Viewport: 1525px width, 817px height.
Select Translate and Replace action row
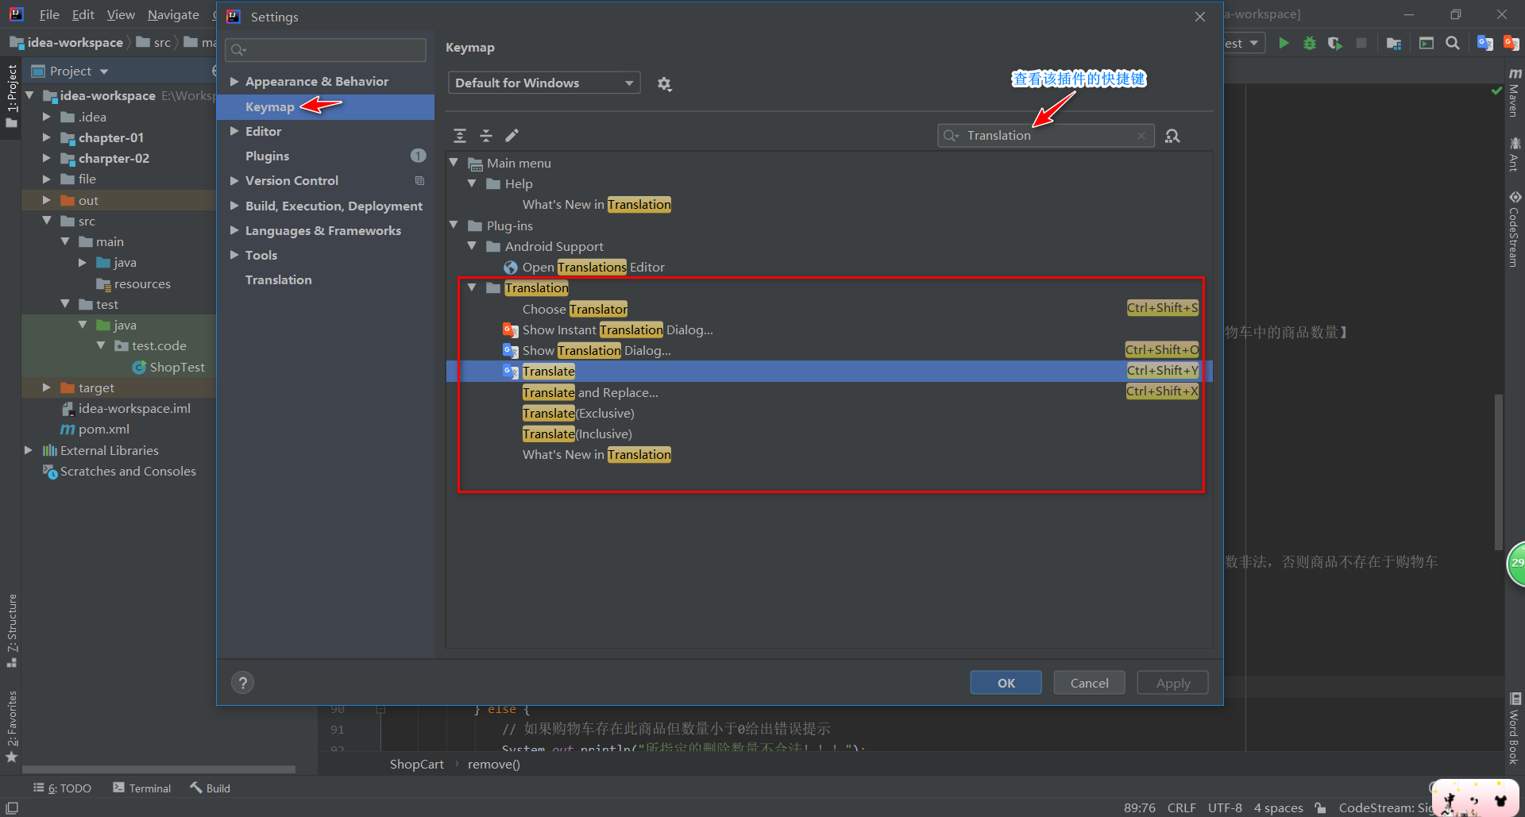(x=829, y=392)
